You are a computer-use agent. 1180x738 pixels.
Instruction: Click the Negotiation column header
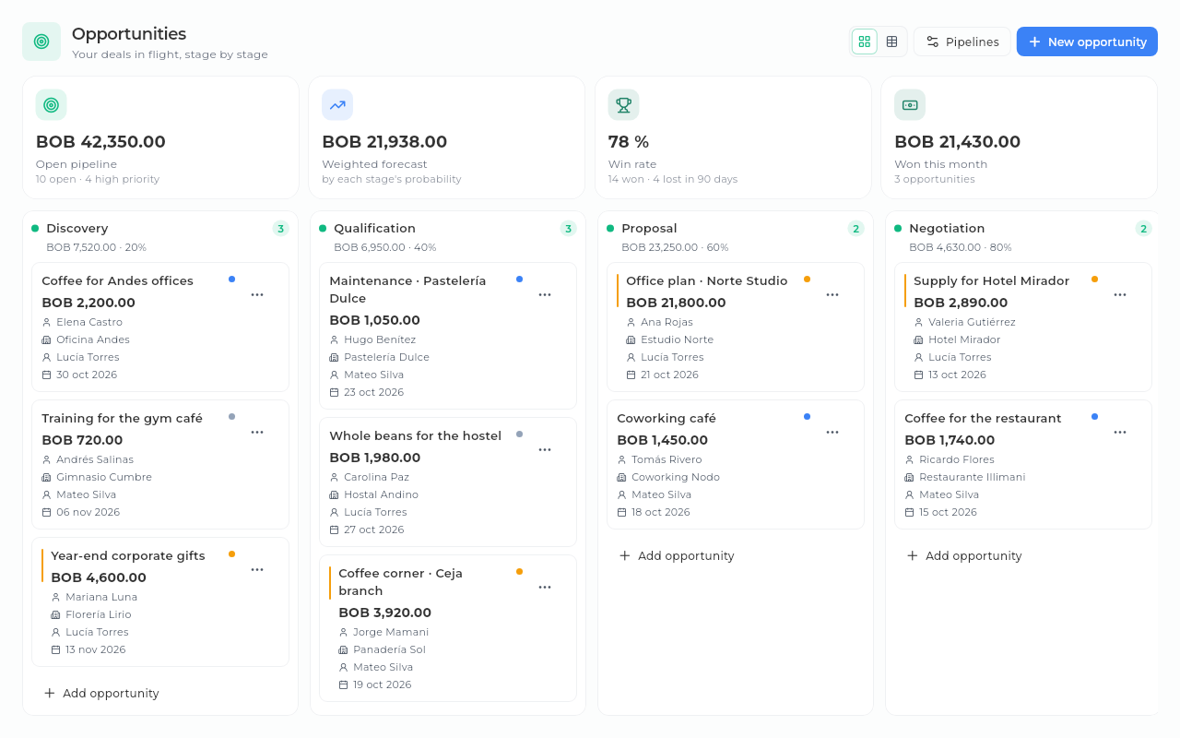coord(947,228)
